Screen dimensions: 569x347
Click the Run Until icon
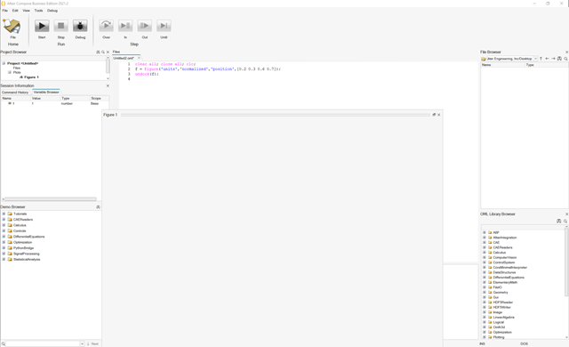click(164, 26)
